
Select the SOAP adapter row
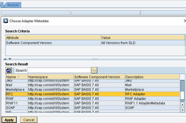click(93, 108)
